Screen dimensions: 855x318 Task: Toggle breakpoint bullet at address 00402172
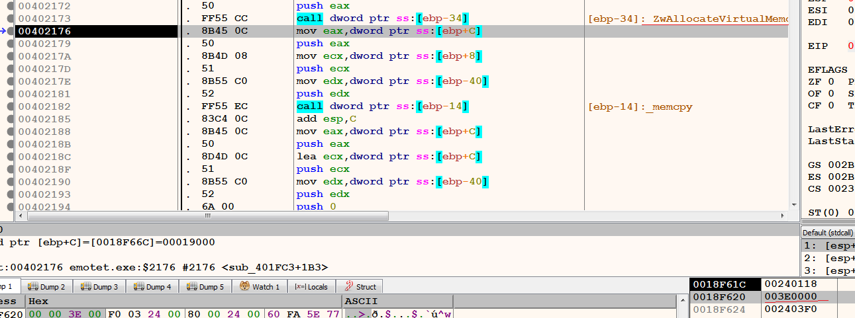point(11,6)
